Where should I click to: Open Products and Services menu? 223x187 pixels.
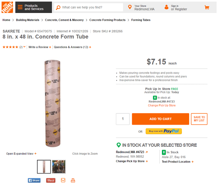tap(34, 8)
